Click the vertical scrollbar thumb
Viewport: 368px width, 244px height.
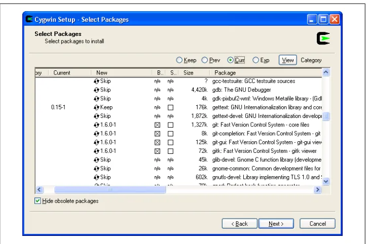coord(326,116)
